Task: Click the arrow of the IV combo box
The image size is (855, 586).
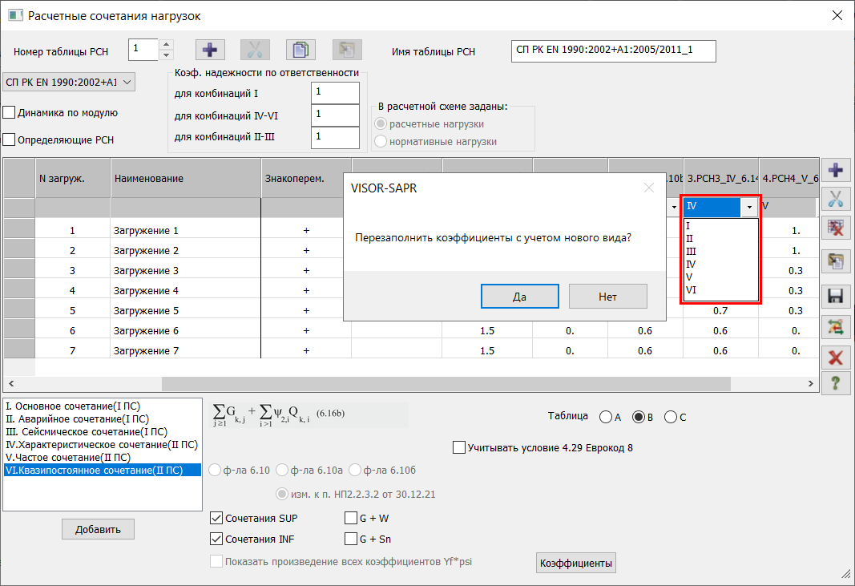Action: tap(748, 207)
